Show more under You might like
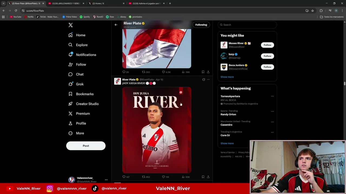 227,77
